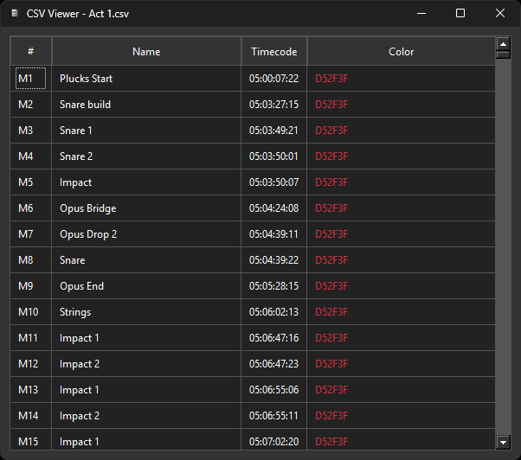
Task: Click the Timecode column header
Action: pyautogui.click(x=274, y=51)
